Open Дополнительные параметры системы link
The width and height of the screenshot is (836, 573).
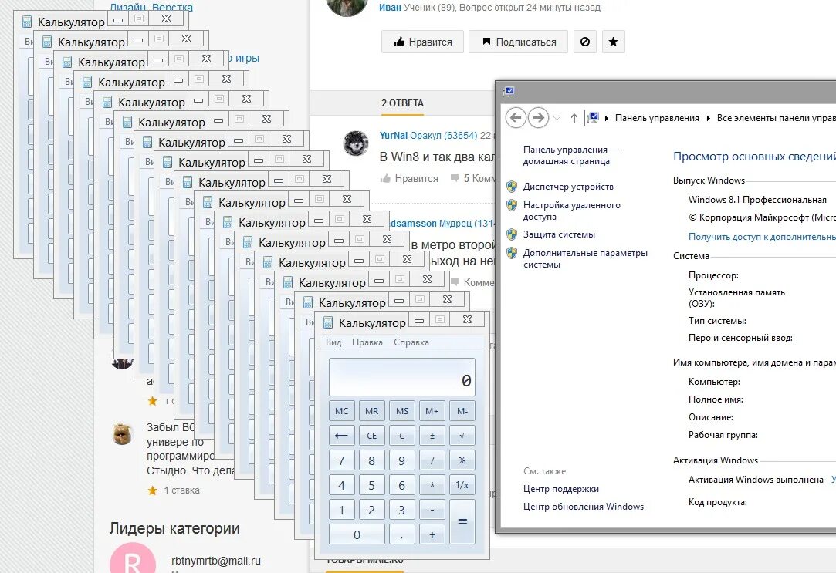585,259
